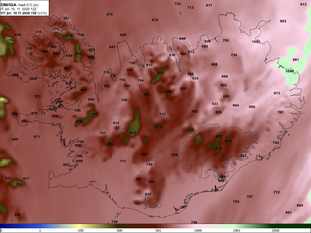Image resolution: width=311 pixels, height=233 pixels.
Task: Click the map value 743
Action: 162,114
